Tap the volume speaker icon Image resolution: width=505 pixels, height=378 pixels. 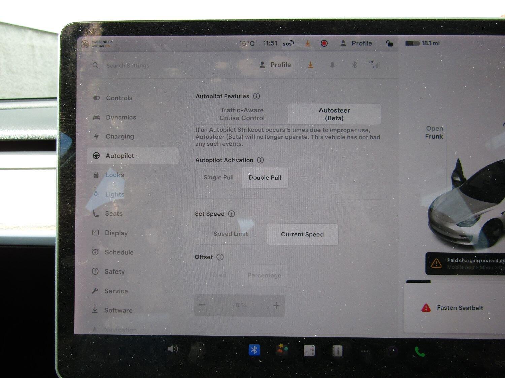coord(172,349)
